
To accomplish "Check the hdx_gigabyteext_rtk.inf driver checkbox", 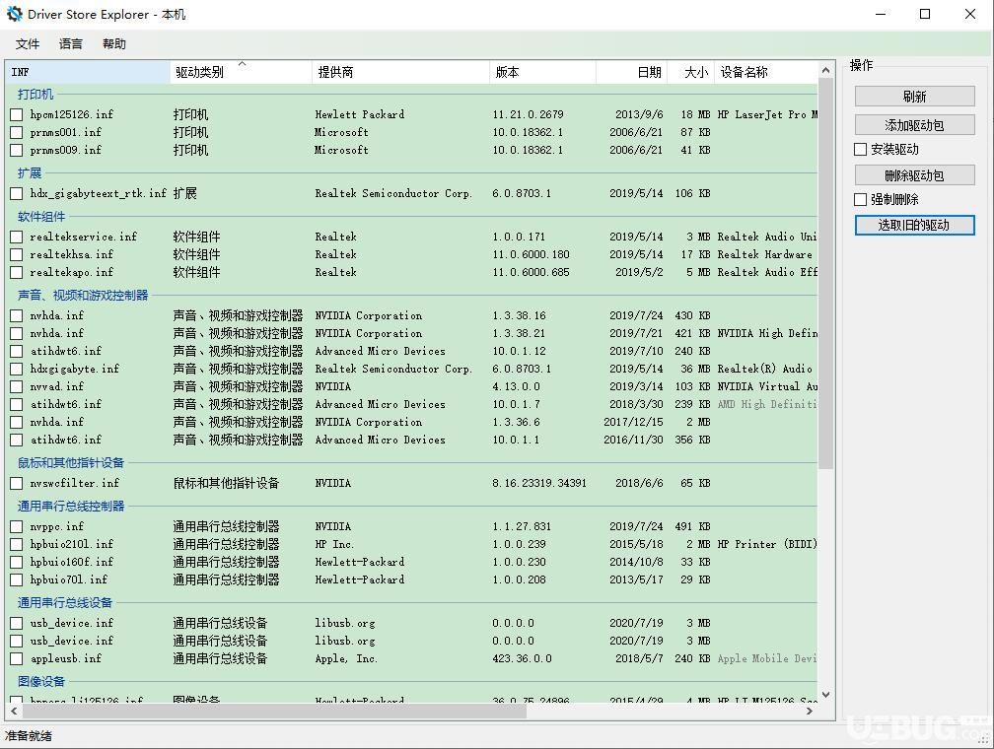I will (16, 193).
